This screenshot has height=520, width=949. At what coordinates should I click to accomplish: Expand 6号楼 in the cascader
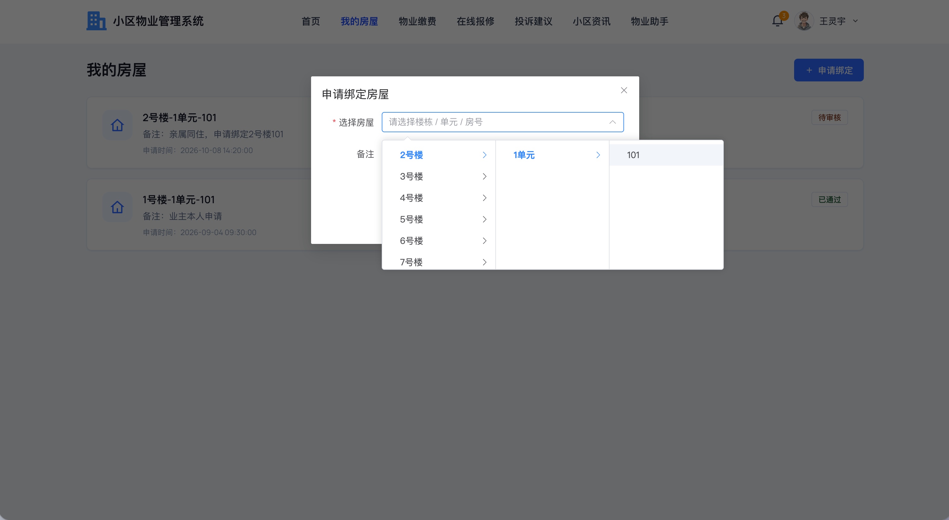[439, 240]
